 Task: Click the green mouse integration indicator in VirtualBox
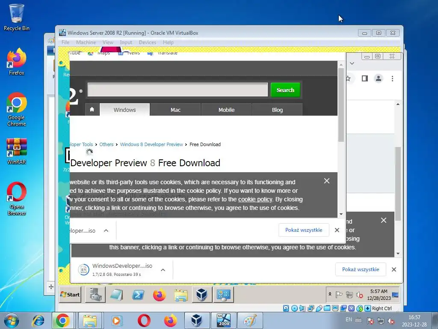tap(359, 308)
